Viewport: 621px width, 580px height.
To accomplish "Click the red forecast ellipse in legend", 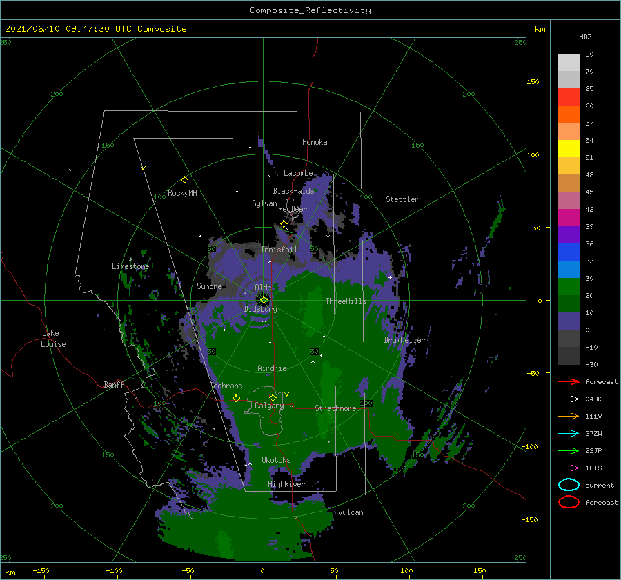I will pyautogui.click(x=569, y=502).
